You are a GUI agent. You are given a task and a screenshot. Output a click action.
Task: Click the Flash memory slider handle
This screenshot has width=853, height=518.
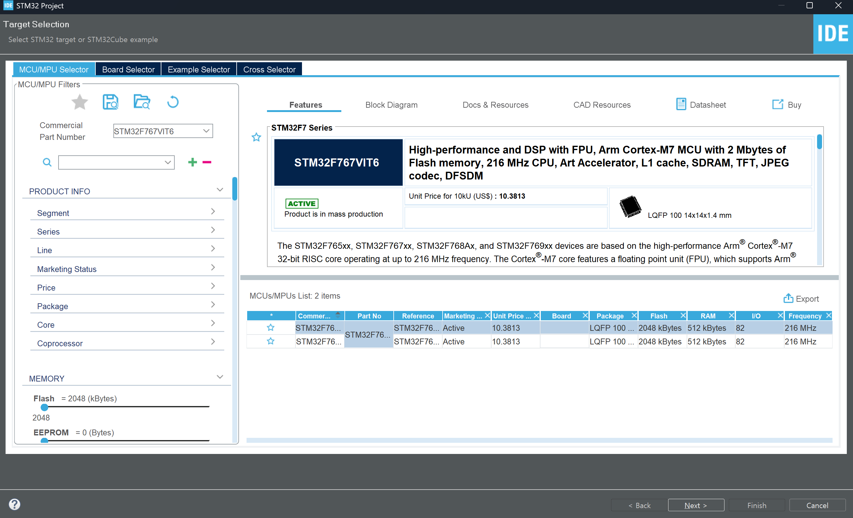pos(44,407)
